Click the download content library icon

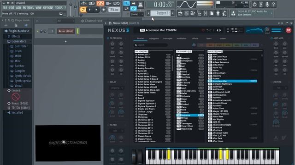[233, 13]
